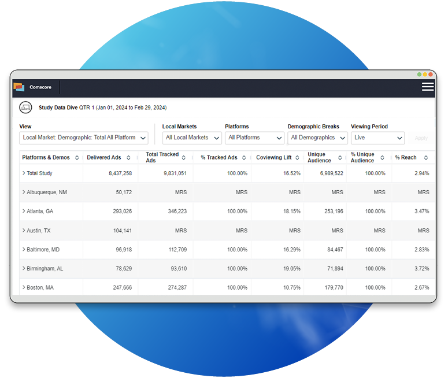This screenshot has width=448, height=378.
Task: Sort by % Tracked Ads column arrows
Action: click(x=244, y=158)
